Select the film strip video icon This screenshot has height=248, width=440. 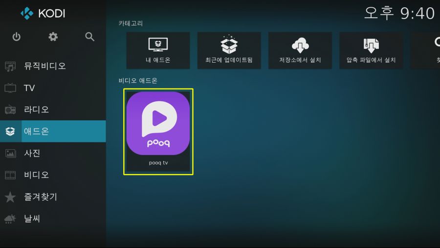[10, 175]
